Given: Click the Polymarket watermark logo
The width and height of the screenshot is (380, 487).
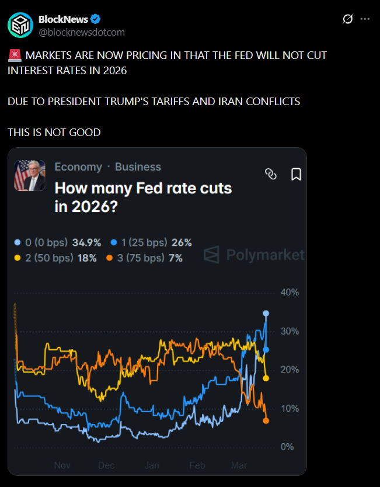Looking at the screenshot, I should (x=254, y=255).
